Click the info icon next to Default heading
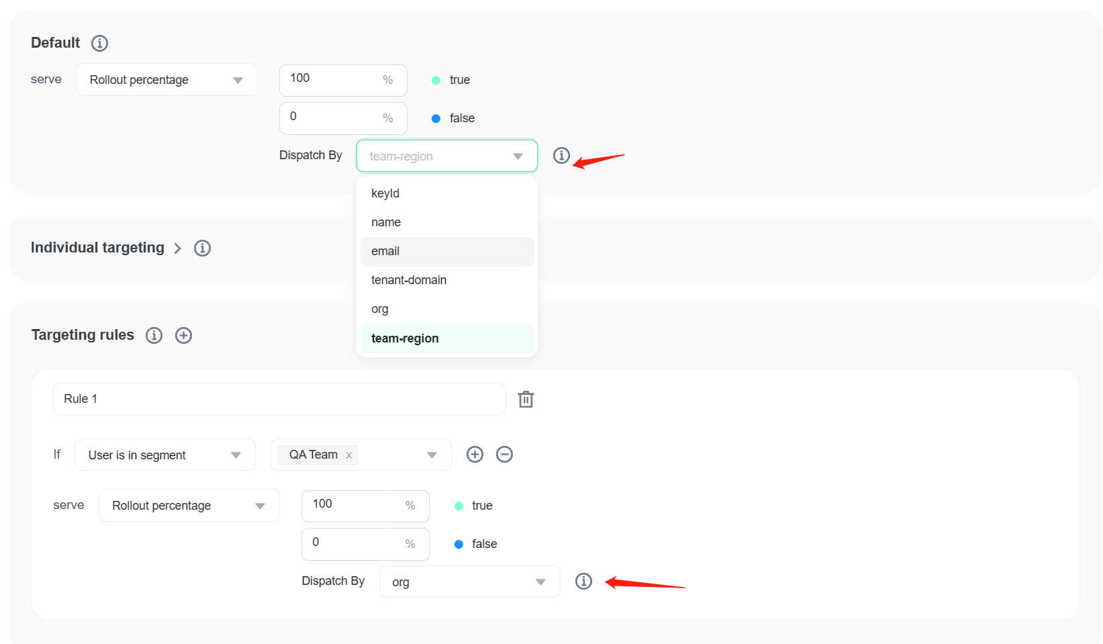 click(x=99, y=44)
